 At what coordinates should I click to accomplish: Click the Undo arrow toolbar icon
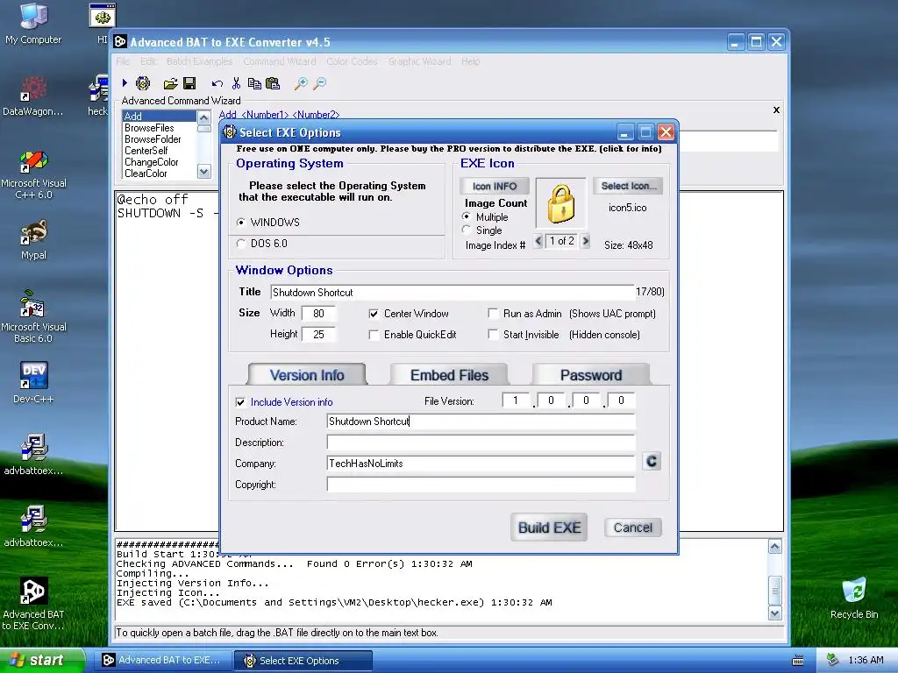(217, 84)
